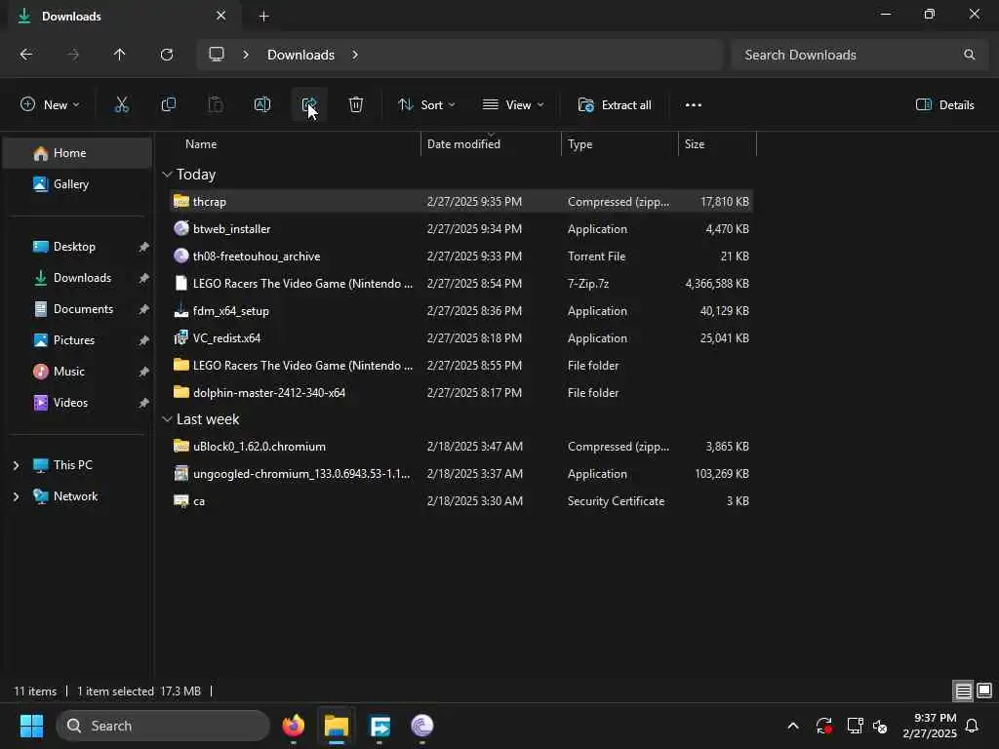
Task: Click chevron after Downloads in address bar
Action: [355, 55]
